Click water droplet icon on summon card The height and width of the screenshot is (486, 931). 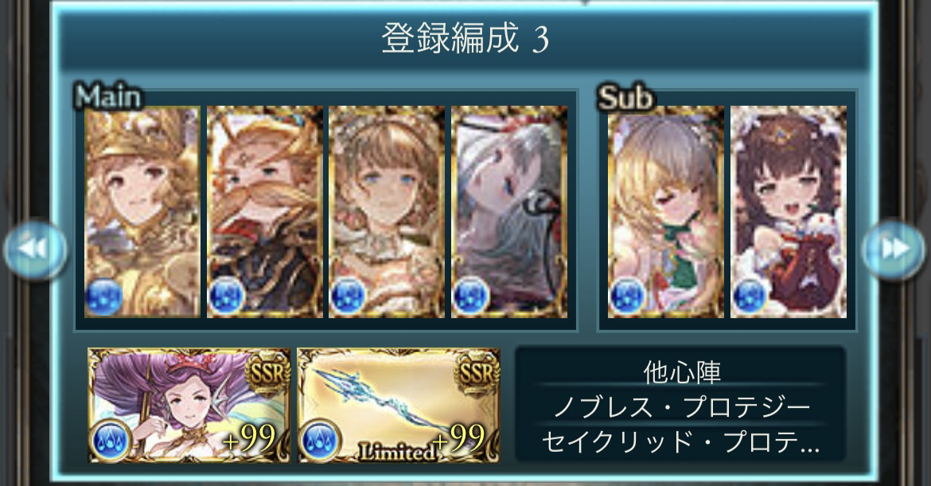[x=111, y=441]
